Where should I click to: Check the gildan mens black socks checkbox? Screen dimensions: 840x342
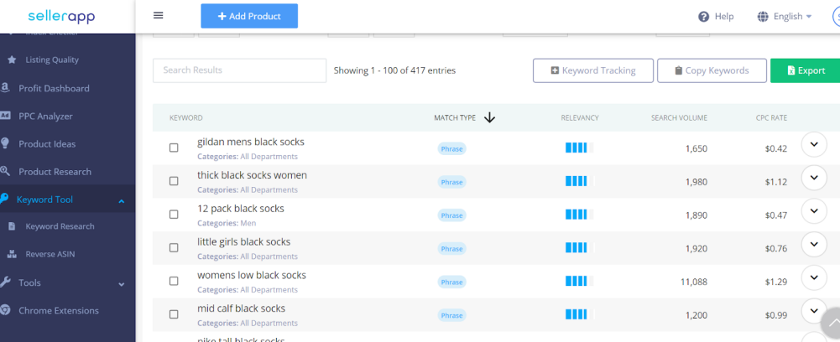point(174,148)
